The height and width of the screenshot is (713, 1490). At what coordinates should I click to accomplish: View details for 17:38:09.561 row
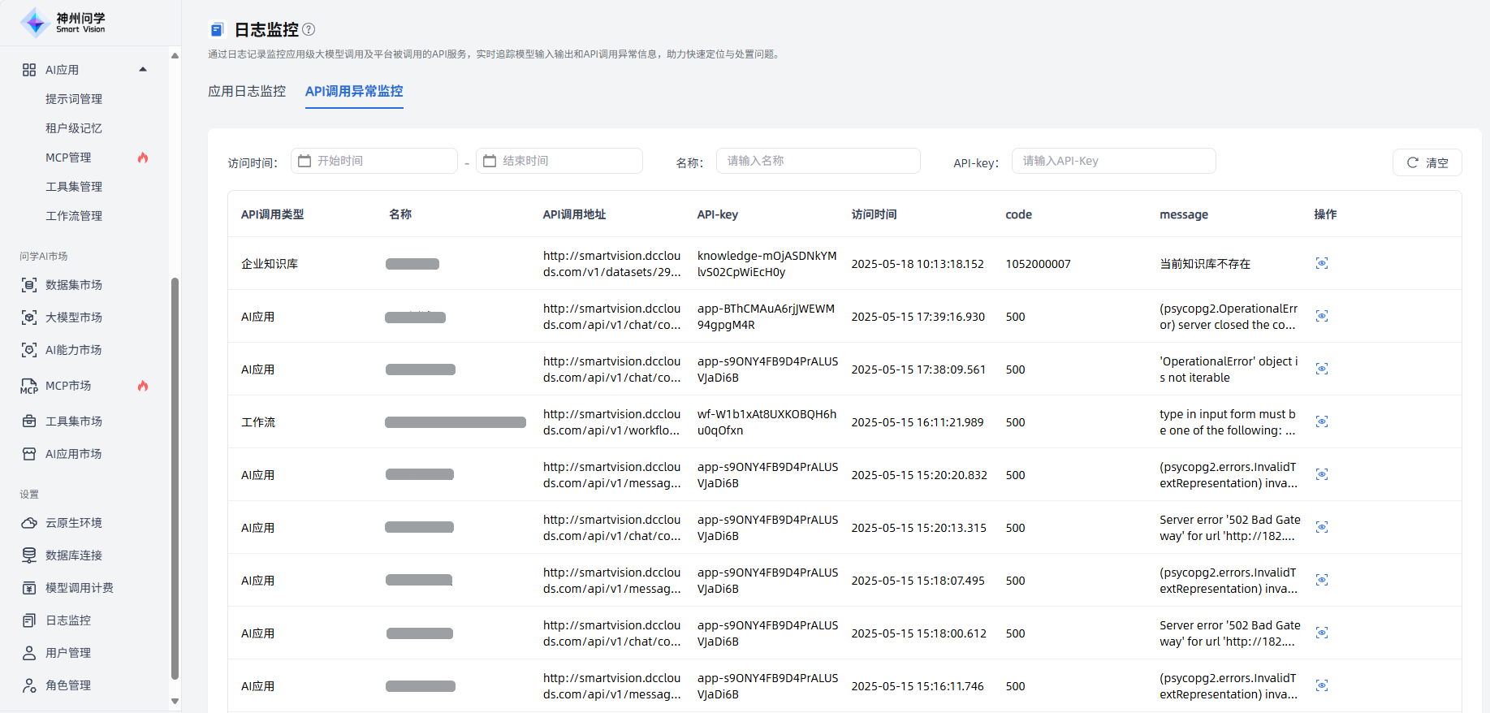pos(1322,369)
